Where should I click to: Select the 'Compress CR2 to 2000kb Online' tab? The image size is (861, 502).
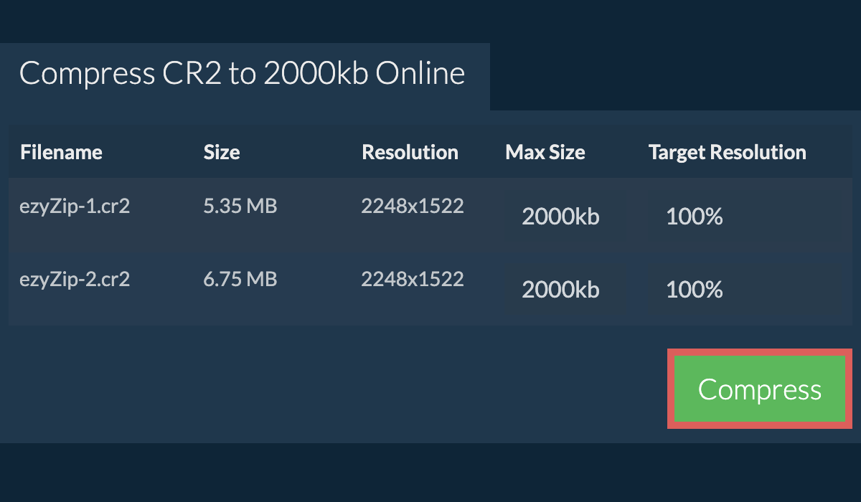tap(243, 75)
